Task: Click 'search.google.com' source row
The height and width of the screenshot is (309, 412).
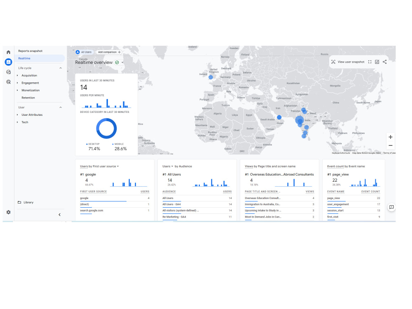Action: coord(115,211)
